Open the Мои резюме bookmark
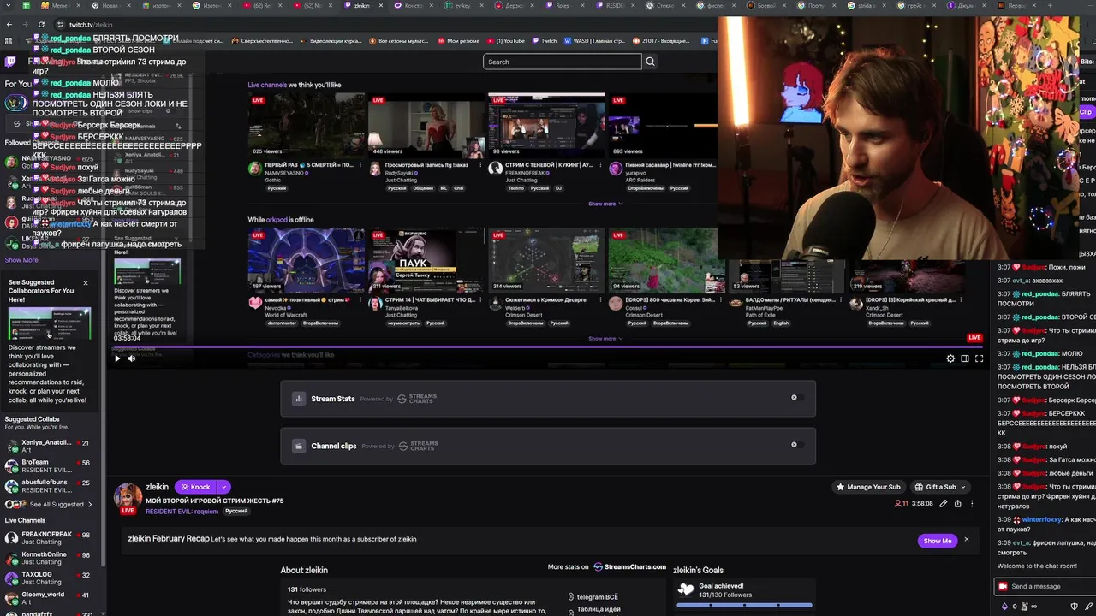This screenshot has height=616, width=1096. [459, 40]
